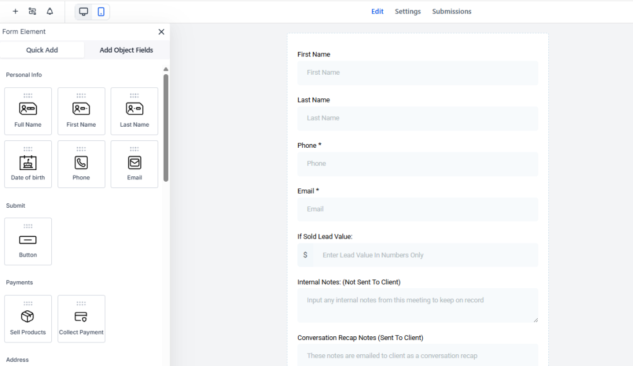The image size is (633, 366).
Task: Switch to the Quick Add tab
Action: 42,49
